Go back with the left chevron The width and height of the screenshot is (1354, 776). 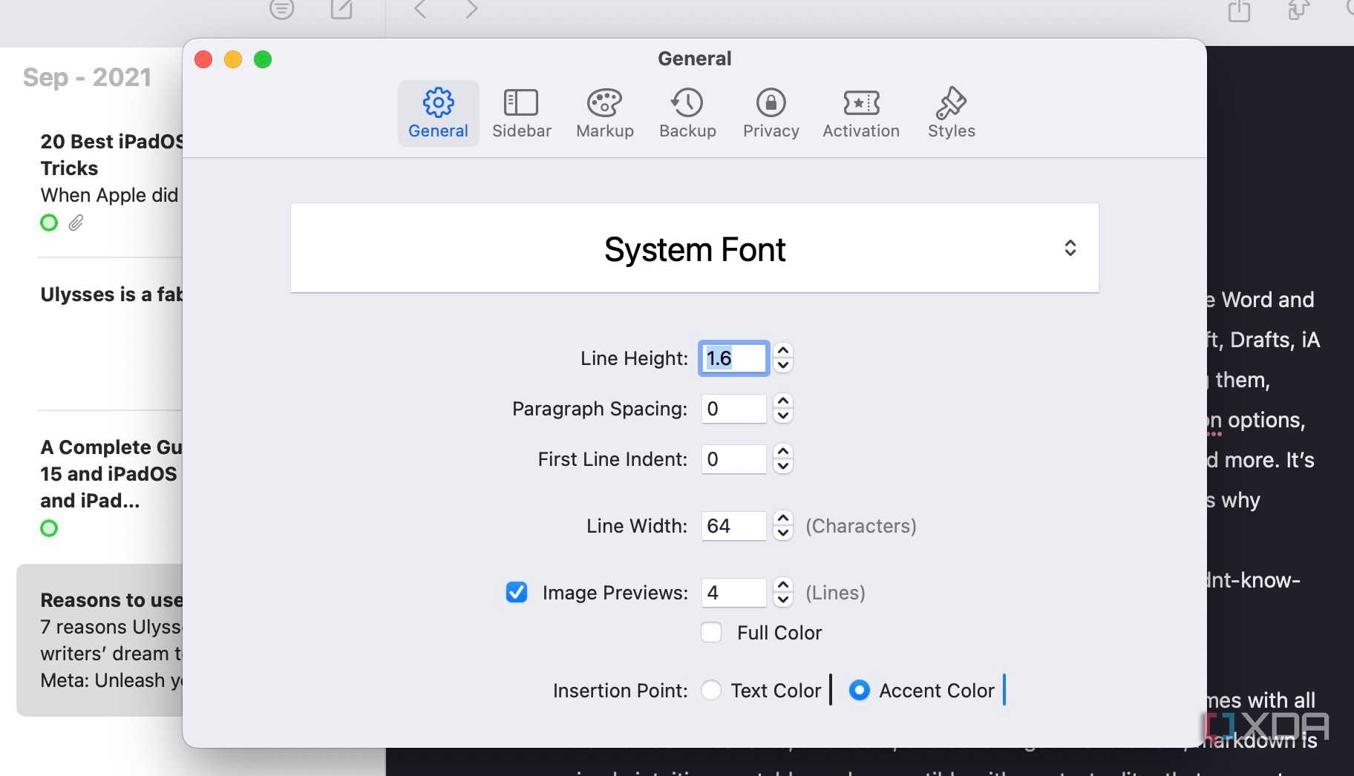[x=420, y=9]
